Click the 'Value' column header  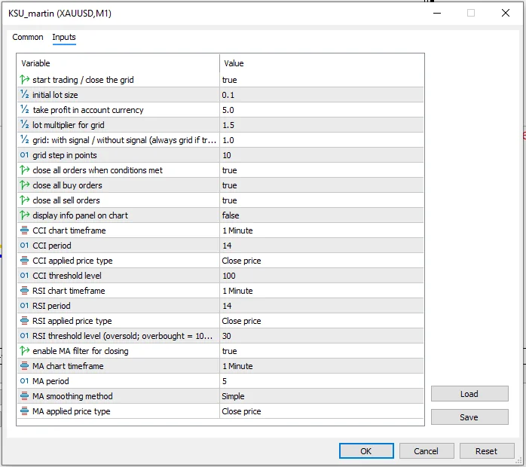pyautogui.click(x=321, y=63)
